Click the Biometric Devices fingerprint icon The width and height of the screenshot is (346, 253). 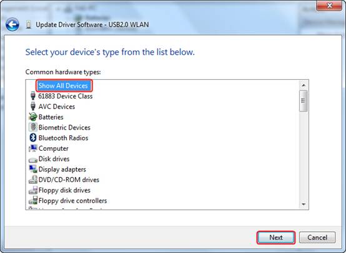pyautogui.click(x=33, y=127)
